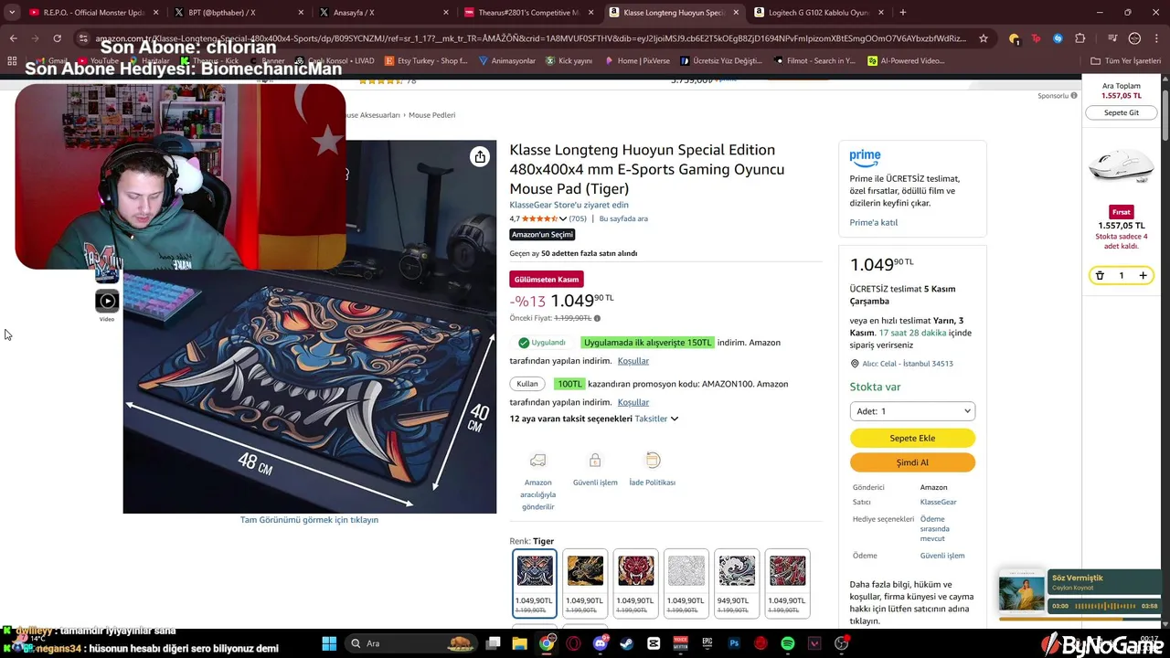Screen dimensions: 1170x658
Task: Play the product video thumbnail
Action: pos(107,301)
